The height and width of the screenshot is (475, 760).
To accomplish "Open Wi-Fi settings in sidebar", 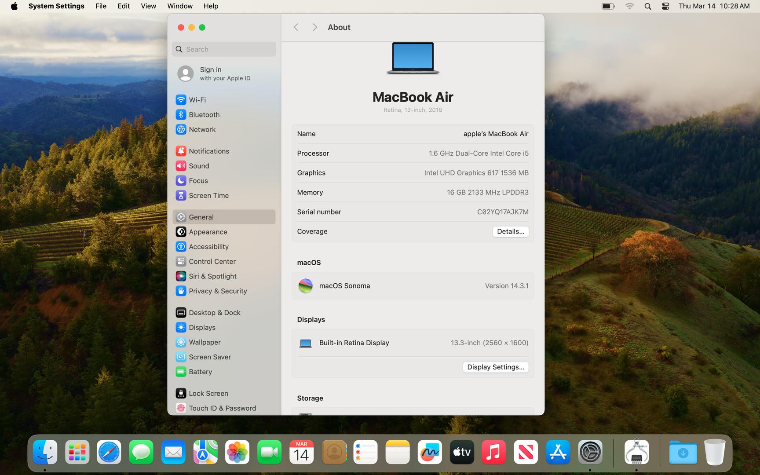I will coord(224,100).
